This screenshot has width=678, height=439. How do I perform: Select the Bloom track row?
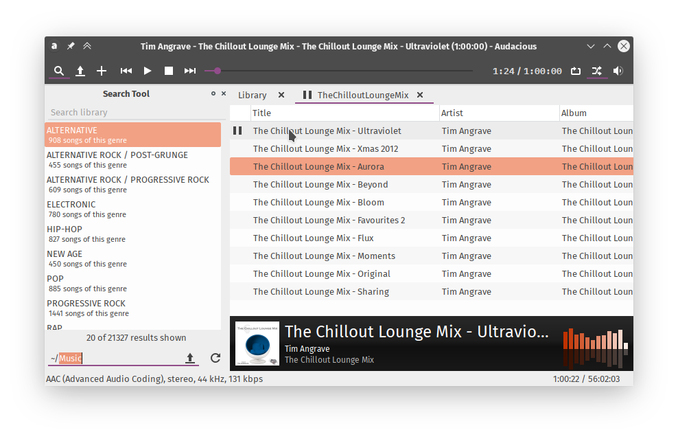point(432,202)
